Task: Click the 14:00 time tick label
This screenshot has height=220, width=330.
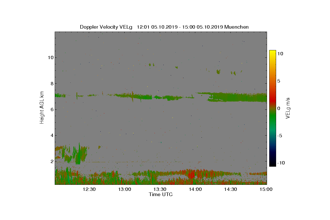Action: coord(195,189)
